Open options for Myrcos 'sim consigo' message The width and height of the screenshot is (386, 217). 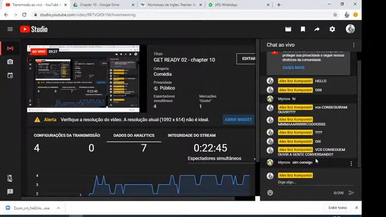point(351,164)
